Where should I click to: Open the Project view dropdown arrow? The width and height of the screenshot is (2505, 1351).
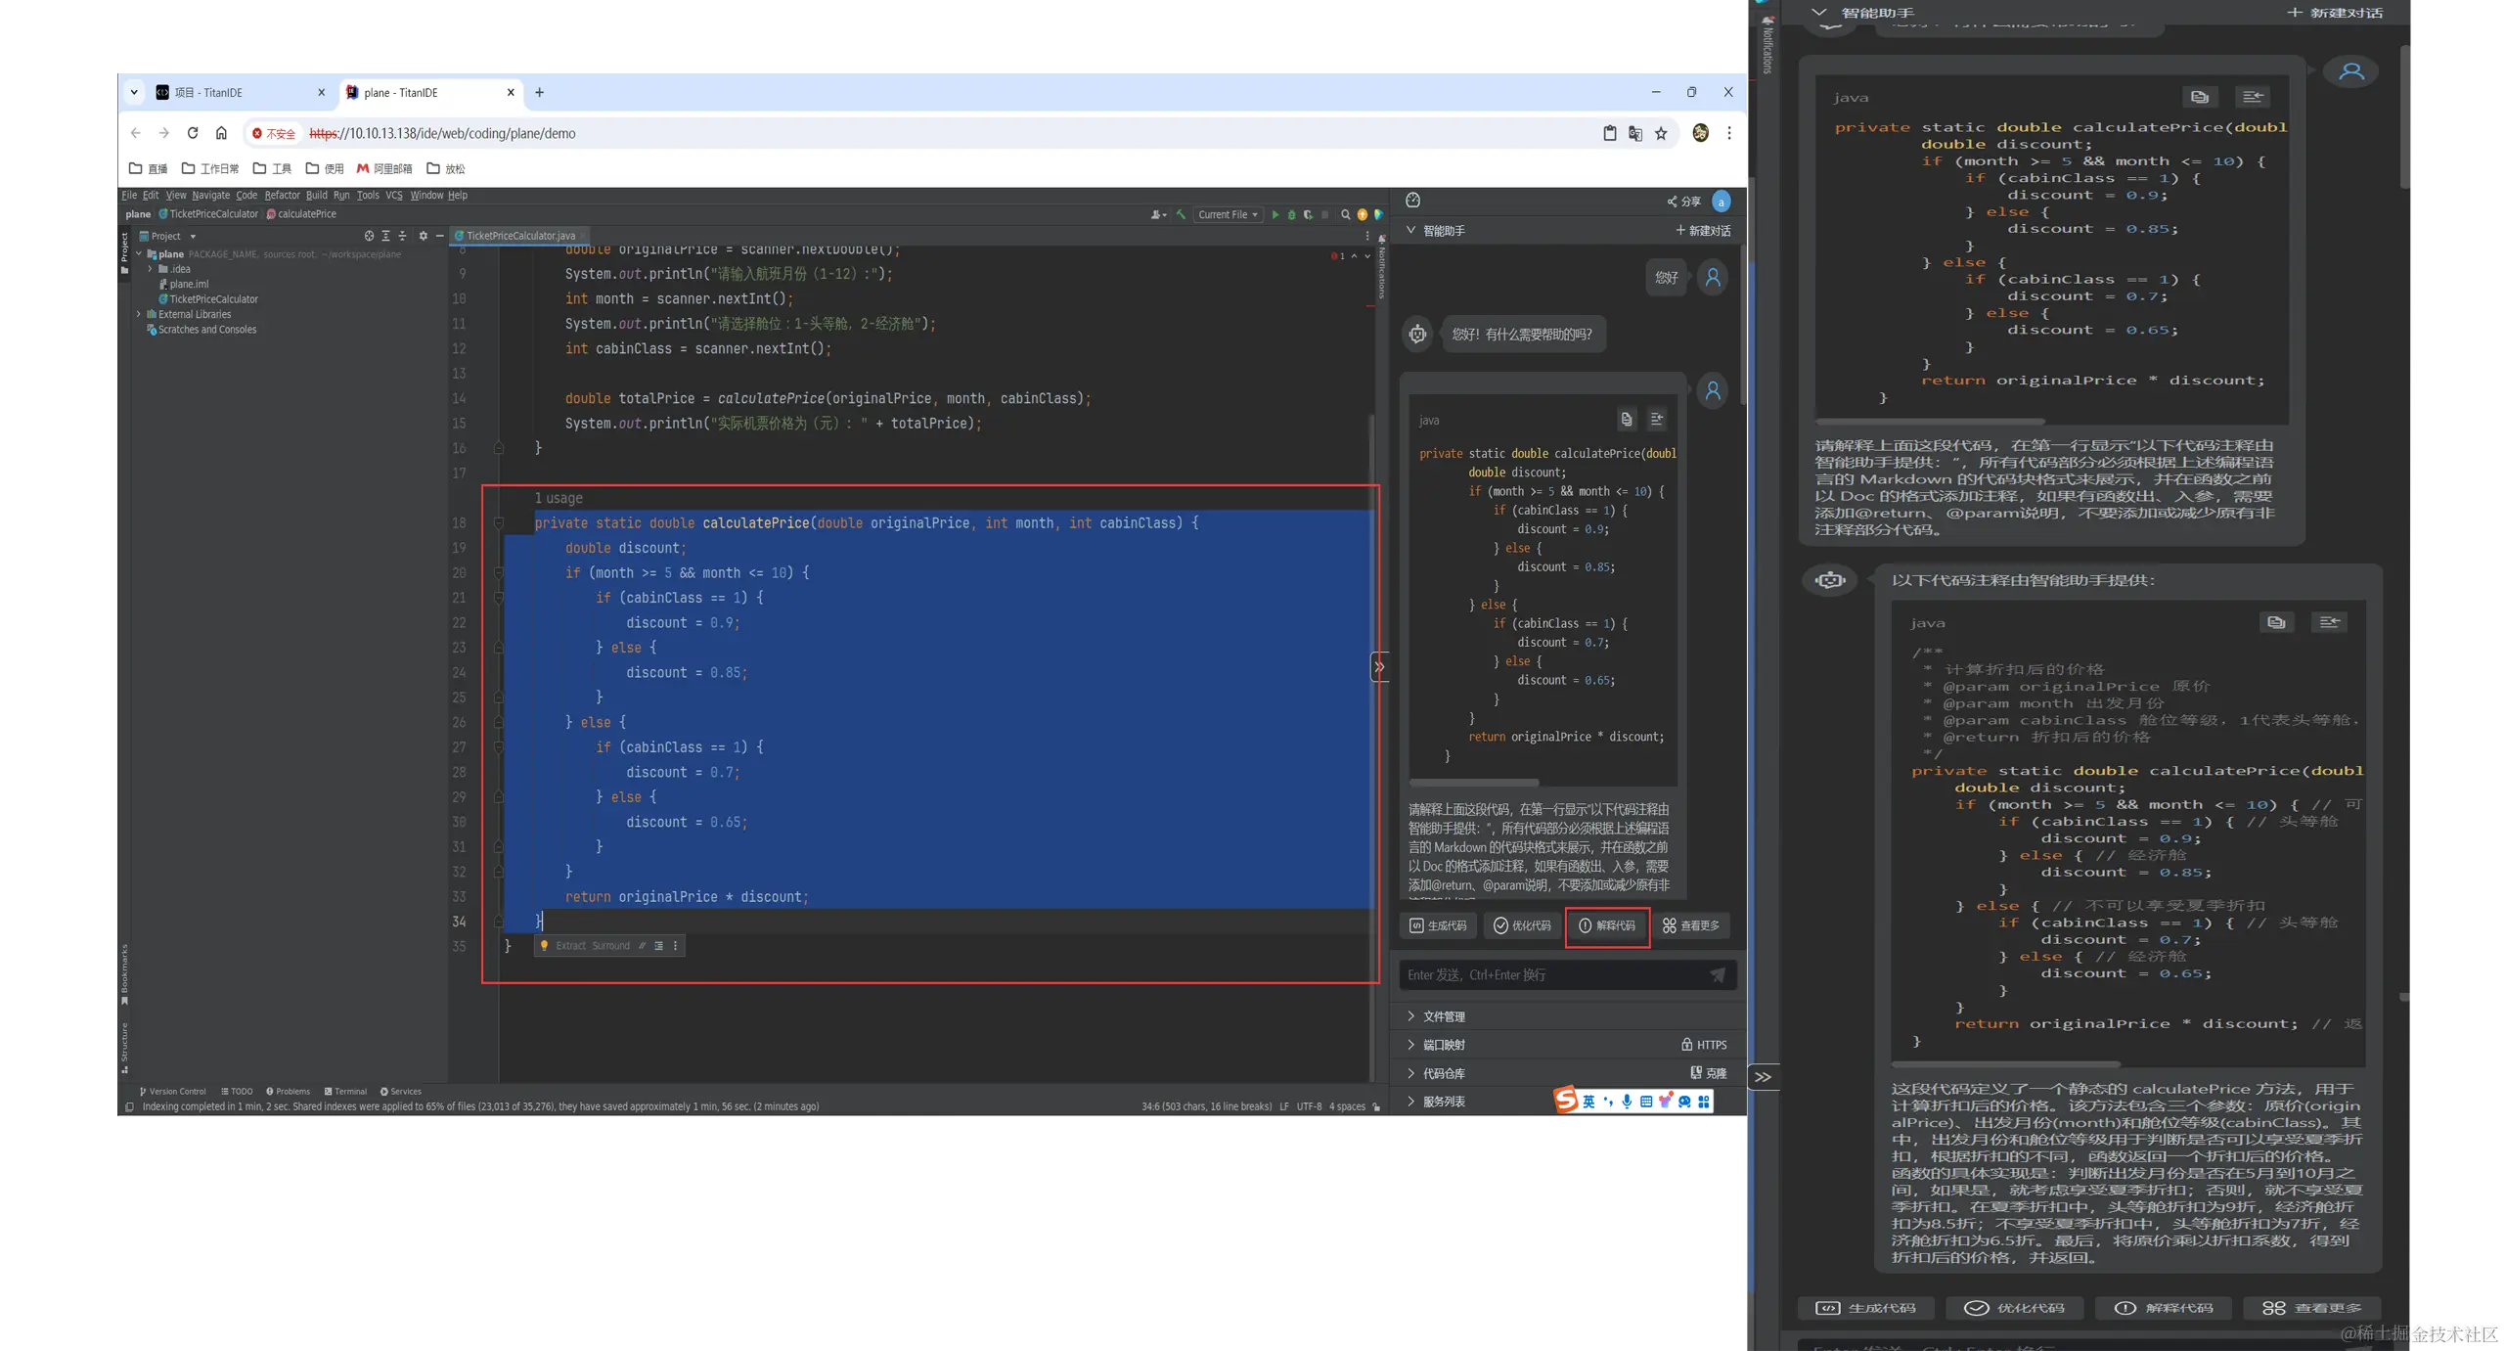(x=193, y=236)
